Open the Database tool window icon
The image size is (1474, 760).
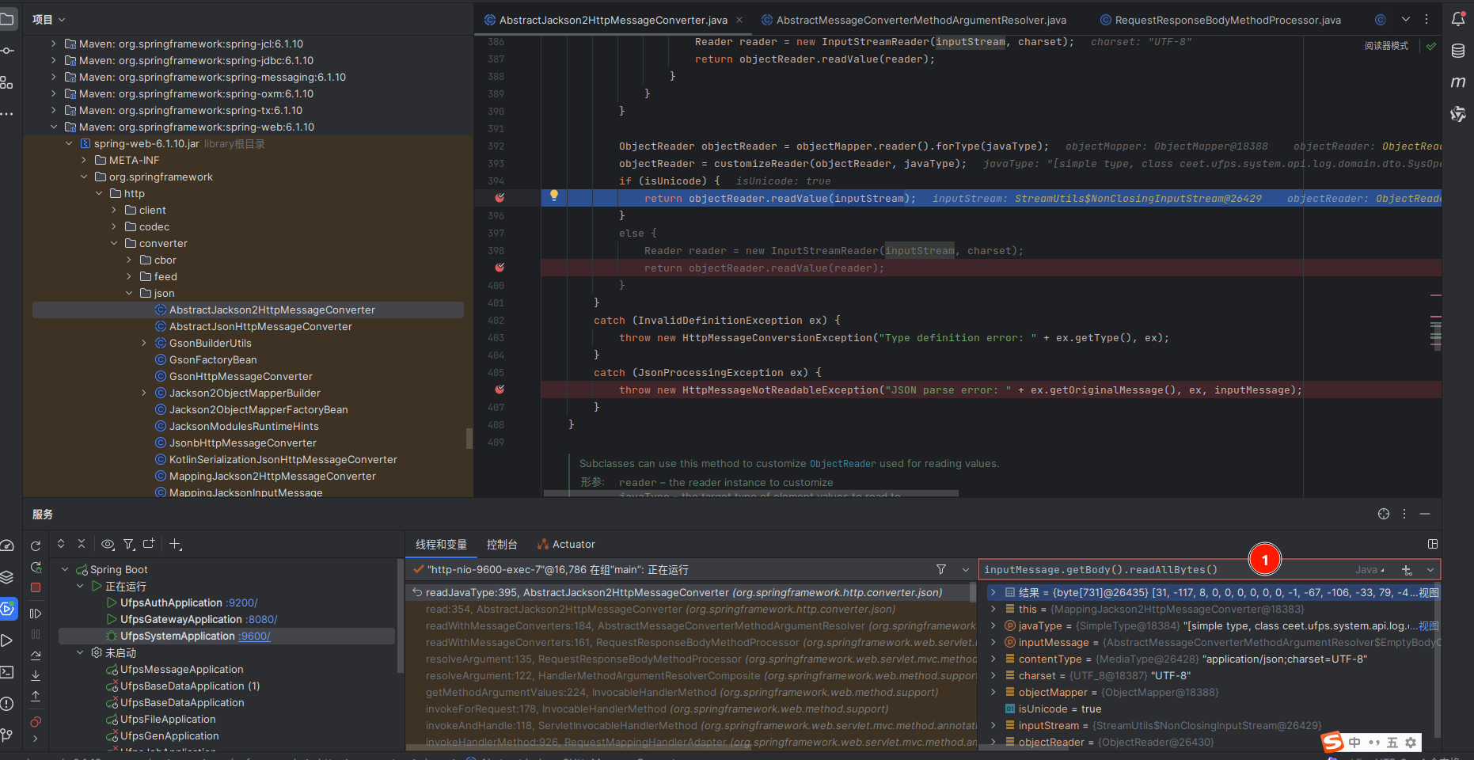click(x=1458, y=51)
